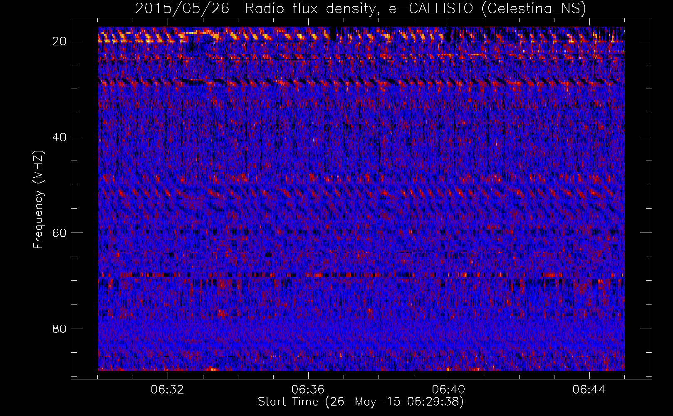Click the date 2015/05/26 in the title
The height and width of the screenshot is (416, 673).
click(x=182, y=8)
